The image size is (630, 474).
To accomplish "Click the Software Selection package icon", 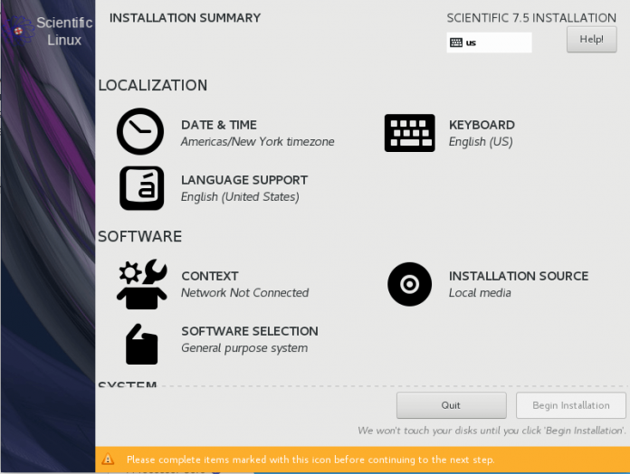I will [x=141, y=344].
